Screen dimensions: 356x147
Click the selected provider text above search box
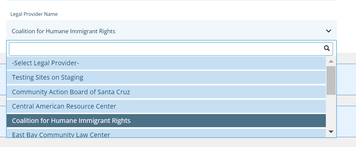click(64, 31)
